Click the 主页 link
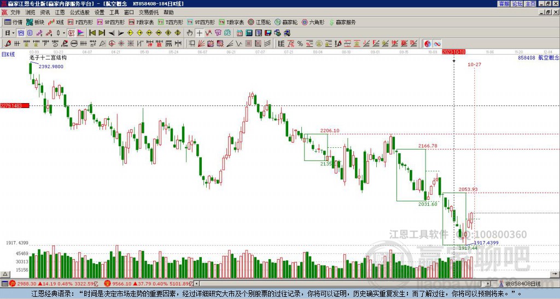This screenshot has height=299, width=560. coord(530,4)
